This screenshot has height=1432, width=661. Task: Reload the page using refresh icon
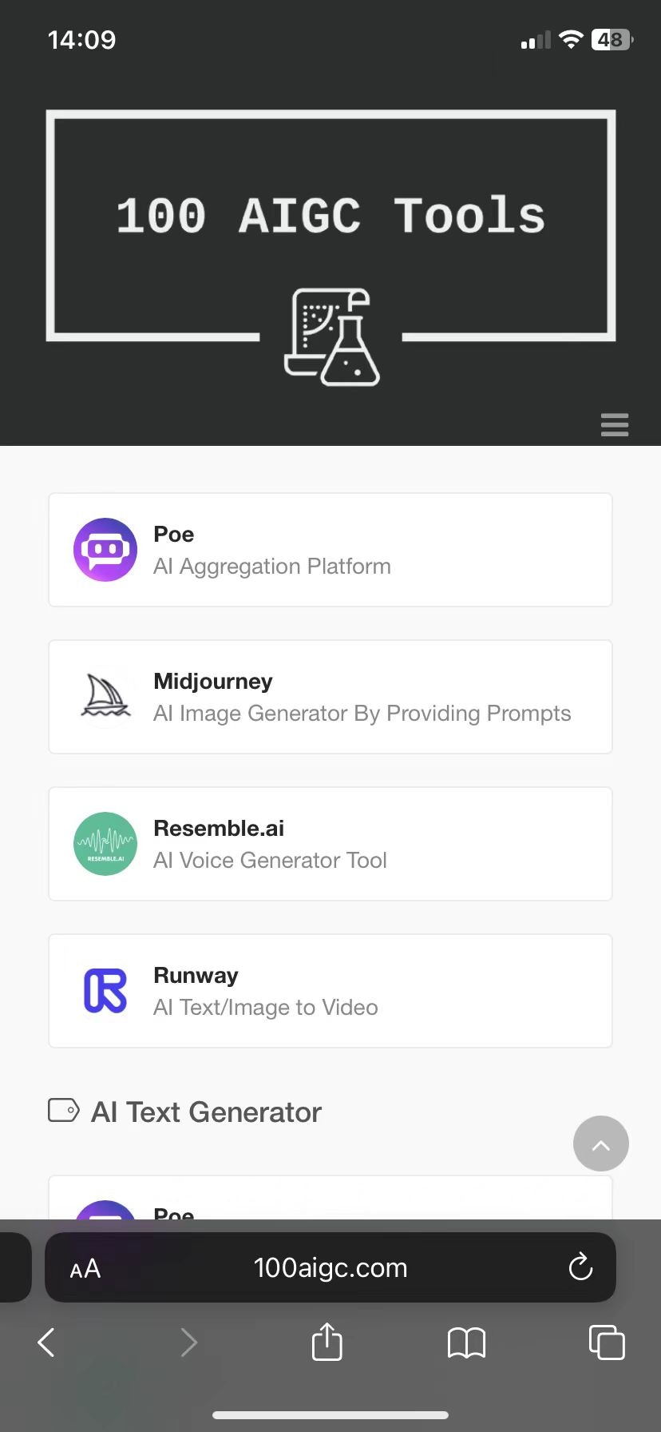pyautogui.click(x=580, y=1267)
